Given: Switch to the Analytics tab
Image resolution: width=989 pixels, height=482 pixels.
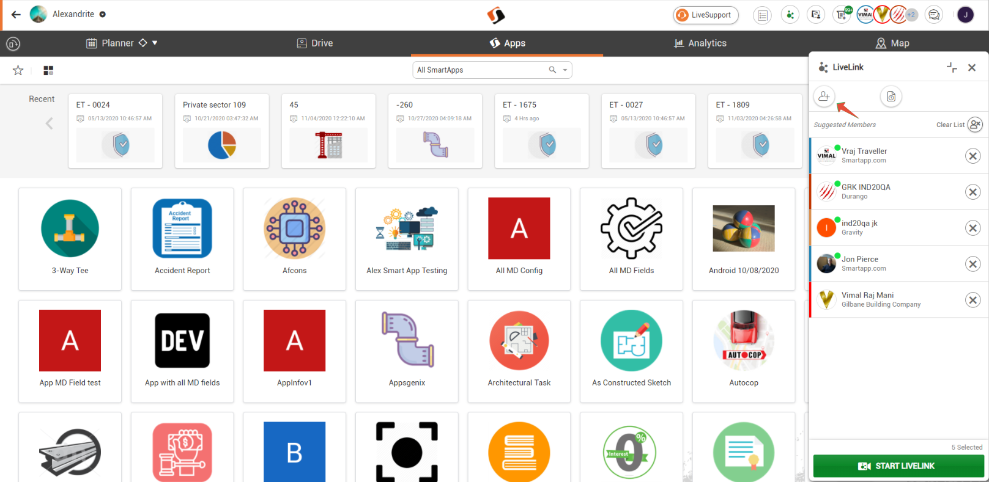Looking at the screenshot, I should (700, 43).
